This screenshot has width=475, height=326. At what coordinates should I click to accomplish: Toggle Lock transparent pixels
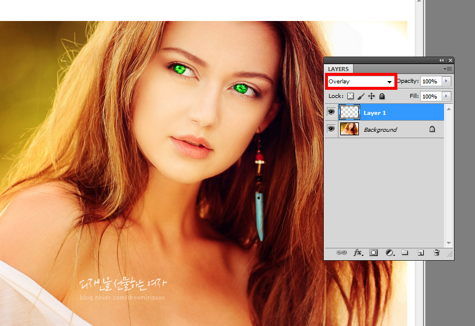pos(350,96)
